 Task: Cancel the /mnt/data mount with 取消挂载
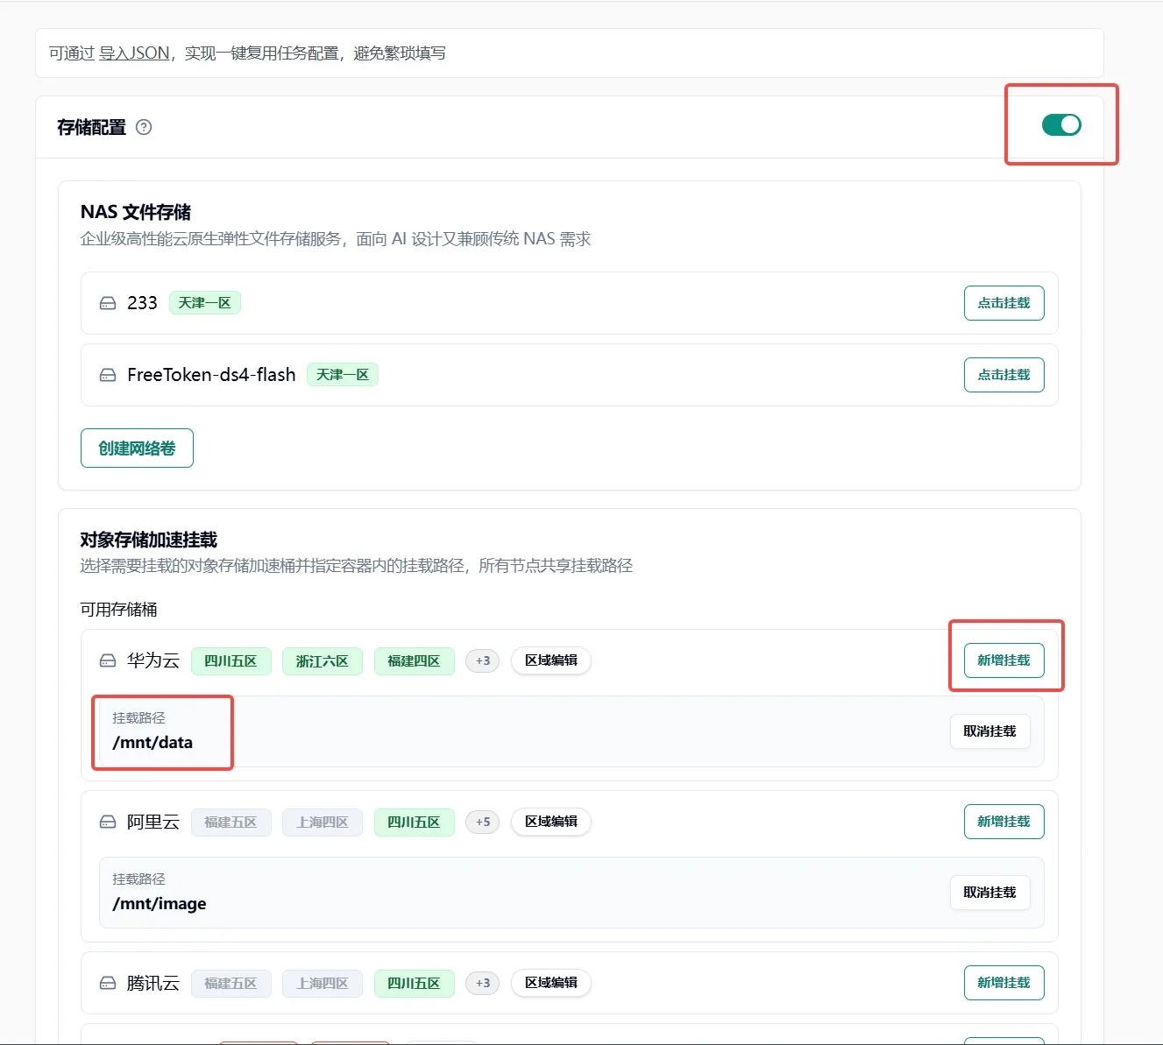pyautogui.click(x=990, y=731)
